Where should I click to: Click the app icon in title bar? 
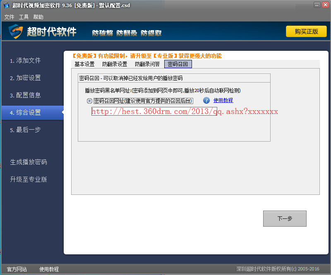click(7, 5)
